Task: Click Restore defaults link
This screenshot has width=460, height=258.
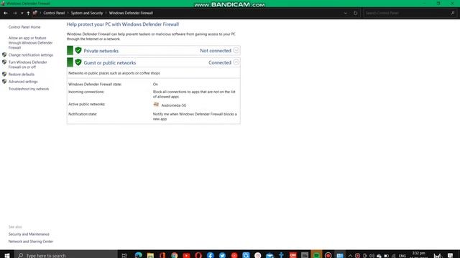Action: [21, 75]
